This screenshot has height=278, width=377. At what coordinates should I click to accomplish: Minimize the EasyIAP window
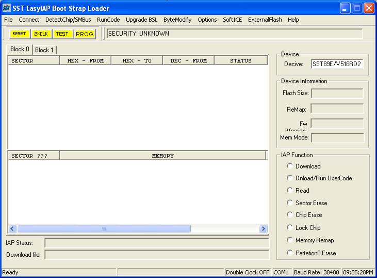tap(345, 8)
